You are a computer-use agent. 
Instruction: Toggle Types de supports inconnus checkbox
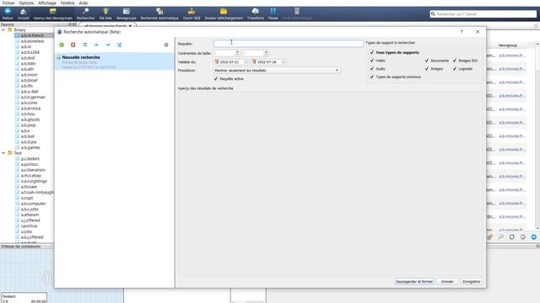click(x=372, y=77)
